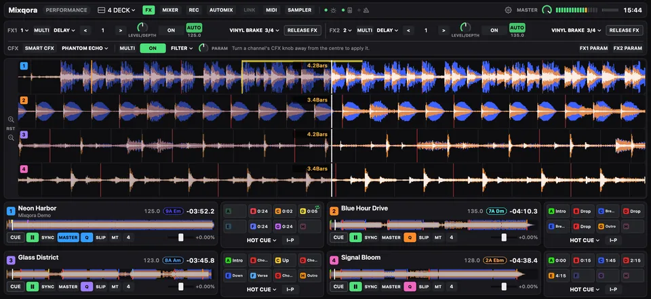Disable the green CFX ON switch
Screen dimensions: 651x299
pos(153,48)
